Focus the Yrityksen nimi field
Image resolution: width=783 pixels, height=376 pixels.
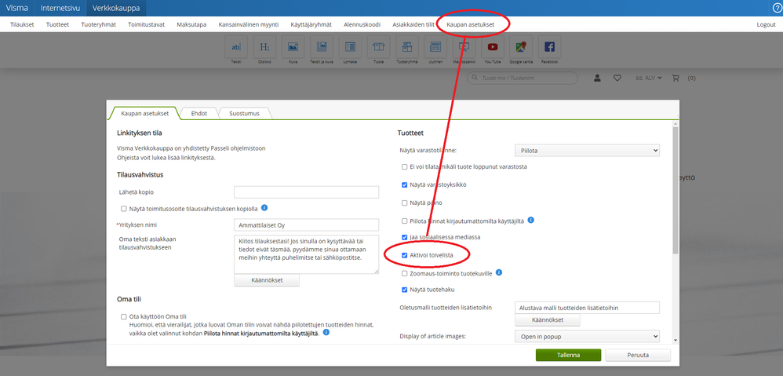[306, 225]
